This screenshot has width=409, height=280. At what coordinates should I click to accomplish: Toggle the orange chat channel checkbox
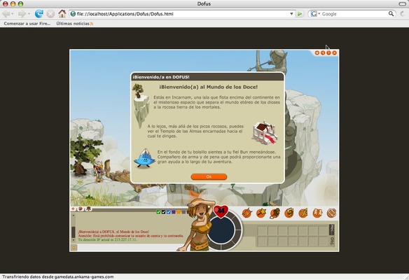pyautogui.click(x=179, y=212)
